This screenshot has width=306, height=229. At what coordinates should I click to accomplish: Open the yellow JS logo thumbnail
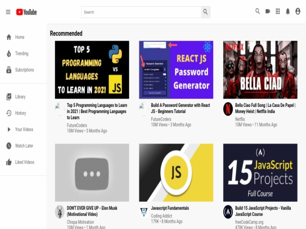(x=176, y=172)
